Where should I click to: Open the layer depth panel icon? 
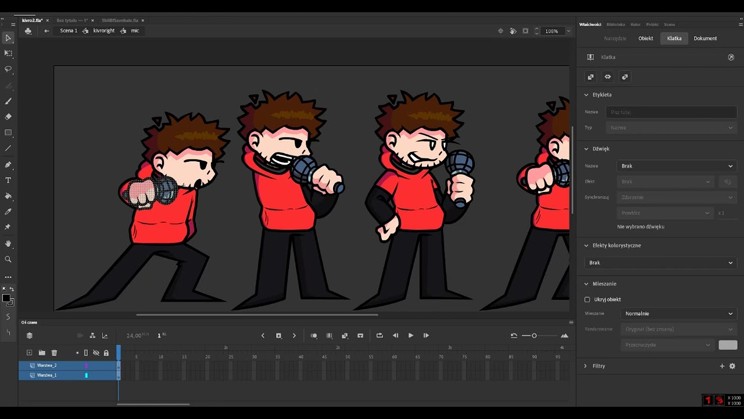tap(30, 335)
